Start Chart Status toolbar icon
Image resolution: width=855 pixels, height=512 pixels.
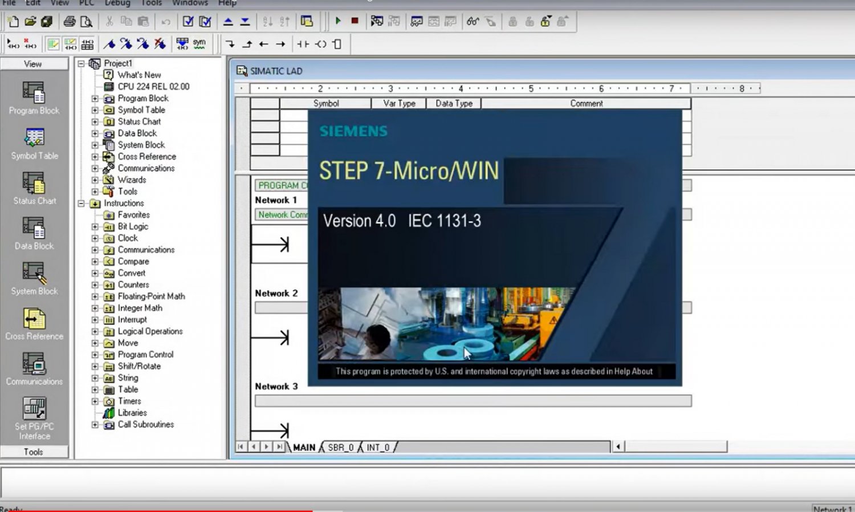pyautogui.click(x=417, y=21)
